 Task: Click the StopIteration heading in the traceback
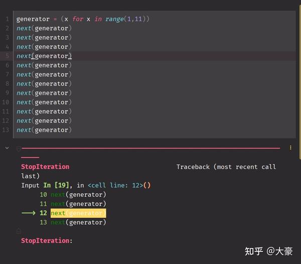[x=45, y=167]
